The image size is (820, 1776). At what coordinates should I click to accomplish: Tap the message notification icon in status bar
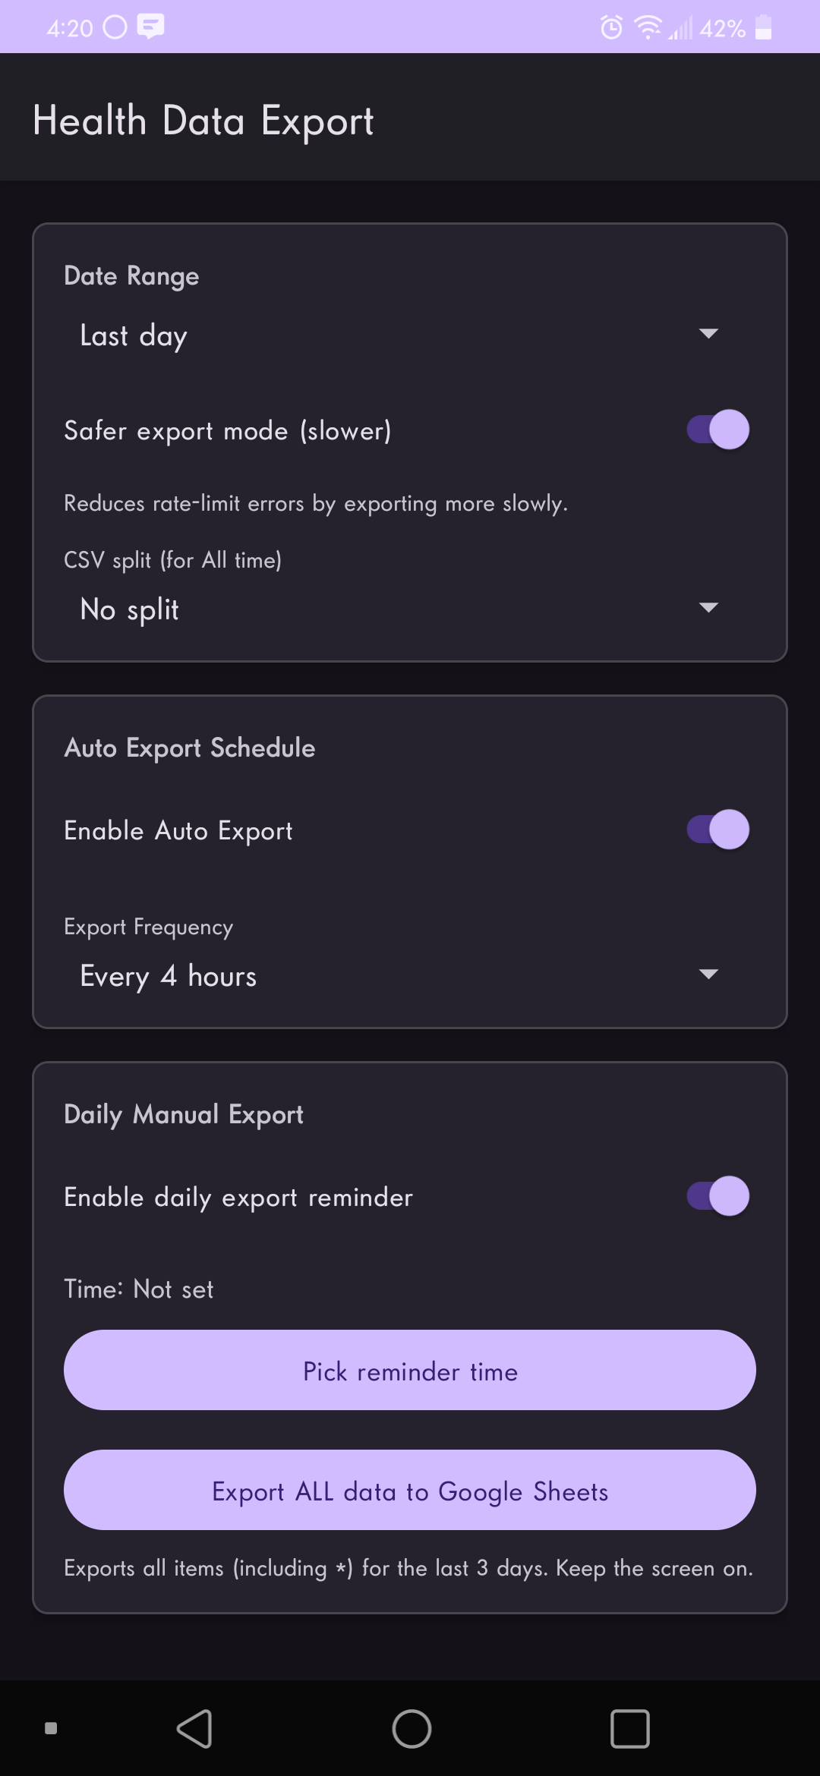(x=150, y=27)
